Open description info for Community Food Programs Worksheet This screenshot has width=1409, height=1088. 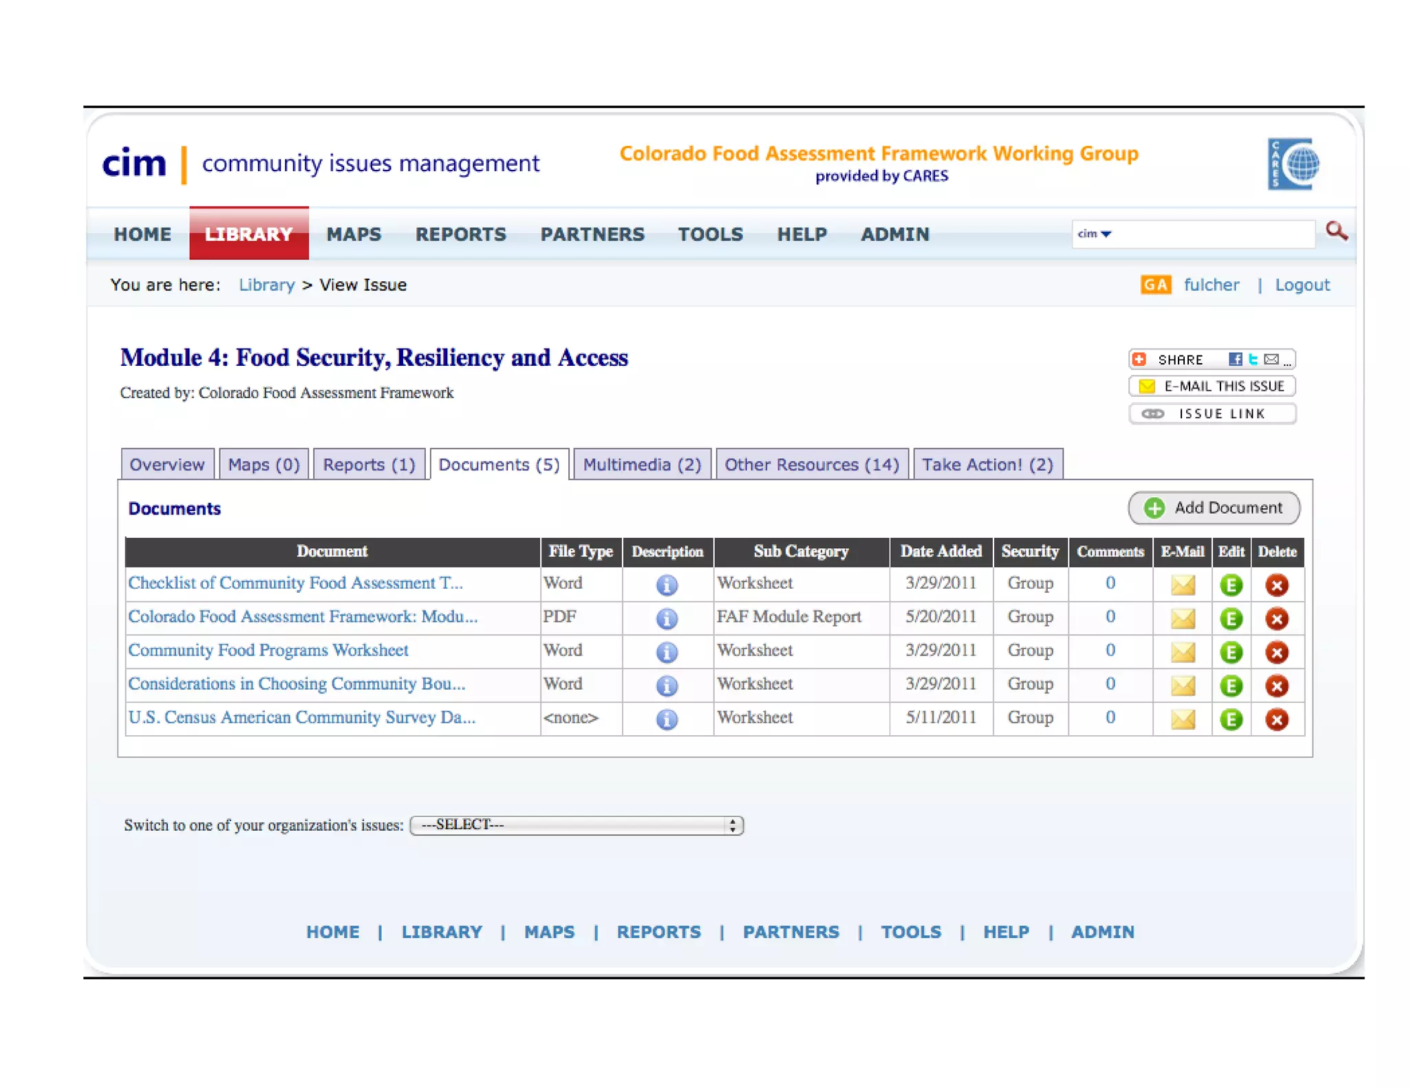point(666,652)
